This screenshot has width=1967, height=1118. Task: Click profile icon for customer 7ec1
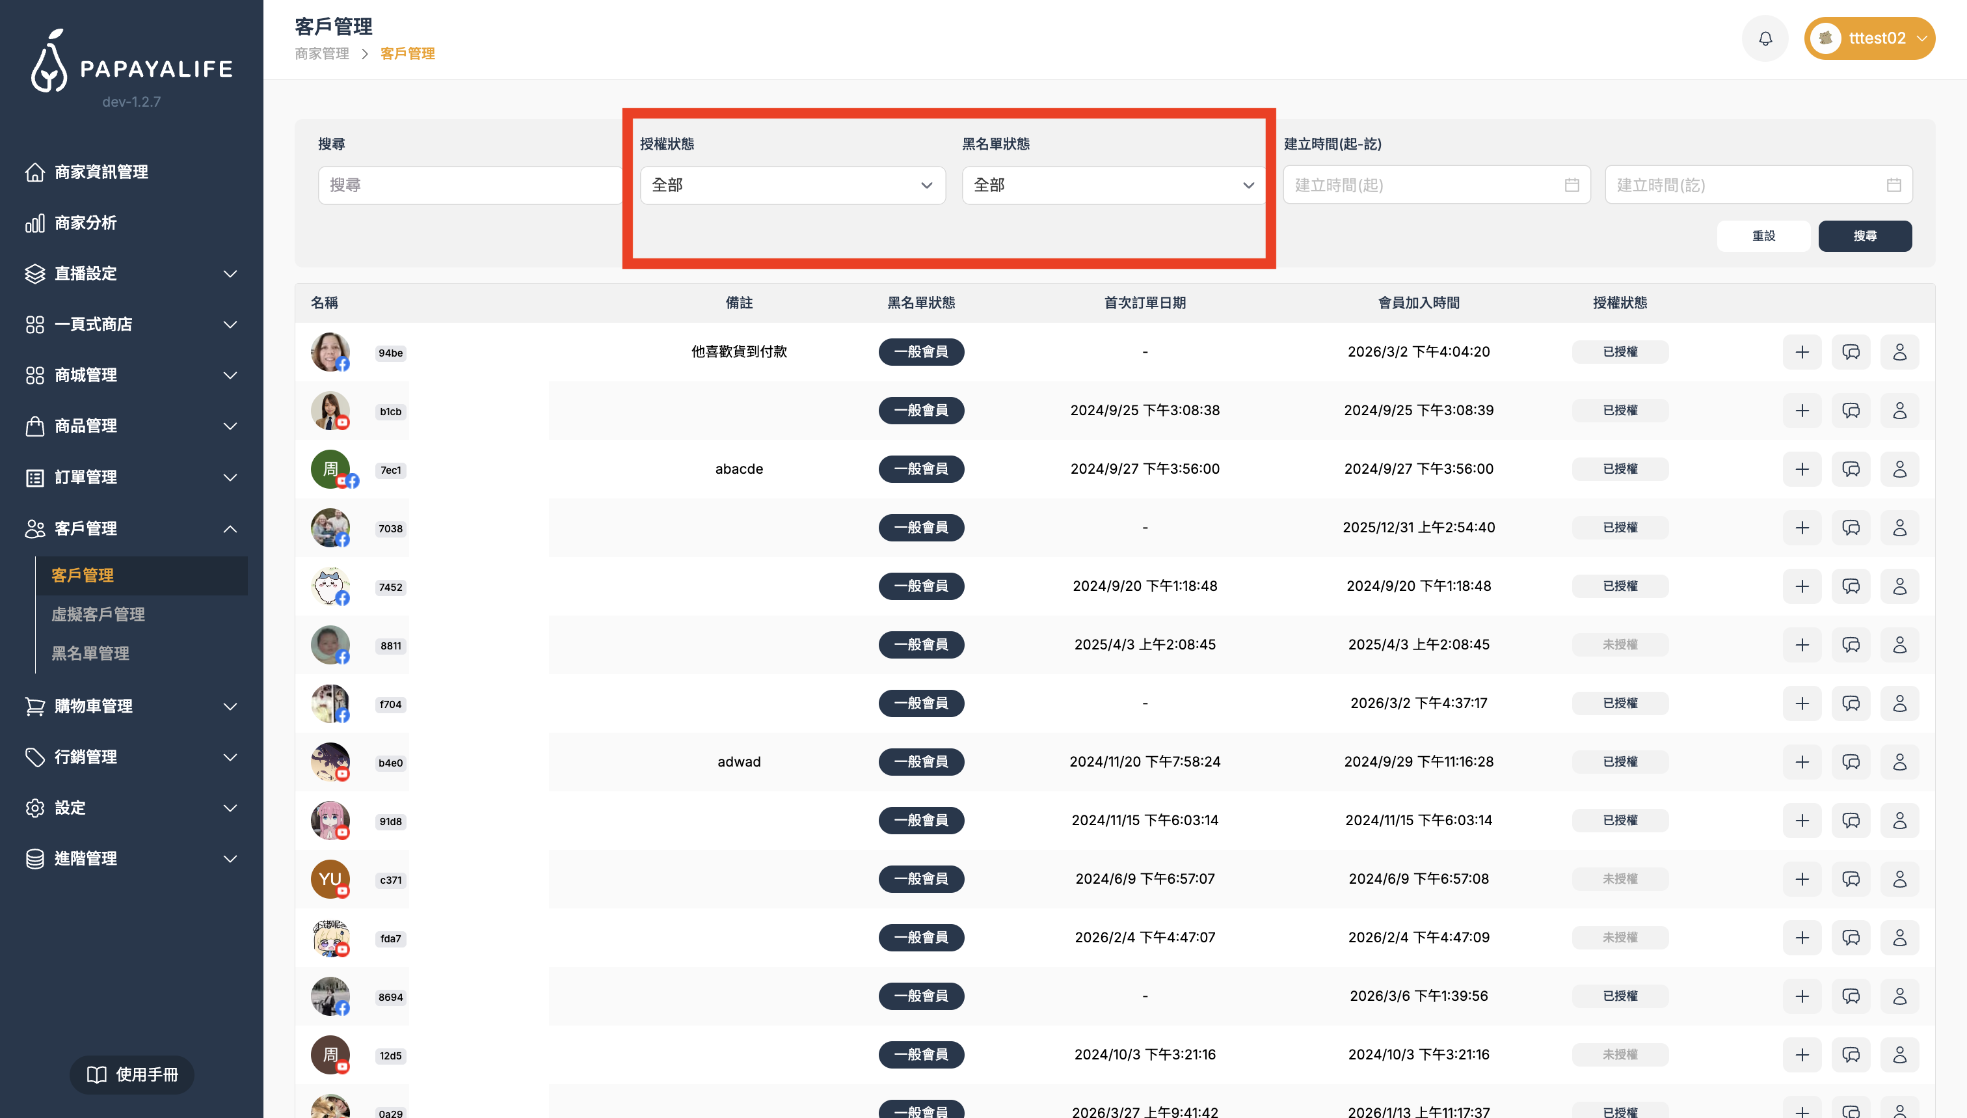pyautogui.click(x=1899, y=469)
